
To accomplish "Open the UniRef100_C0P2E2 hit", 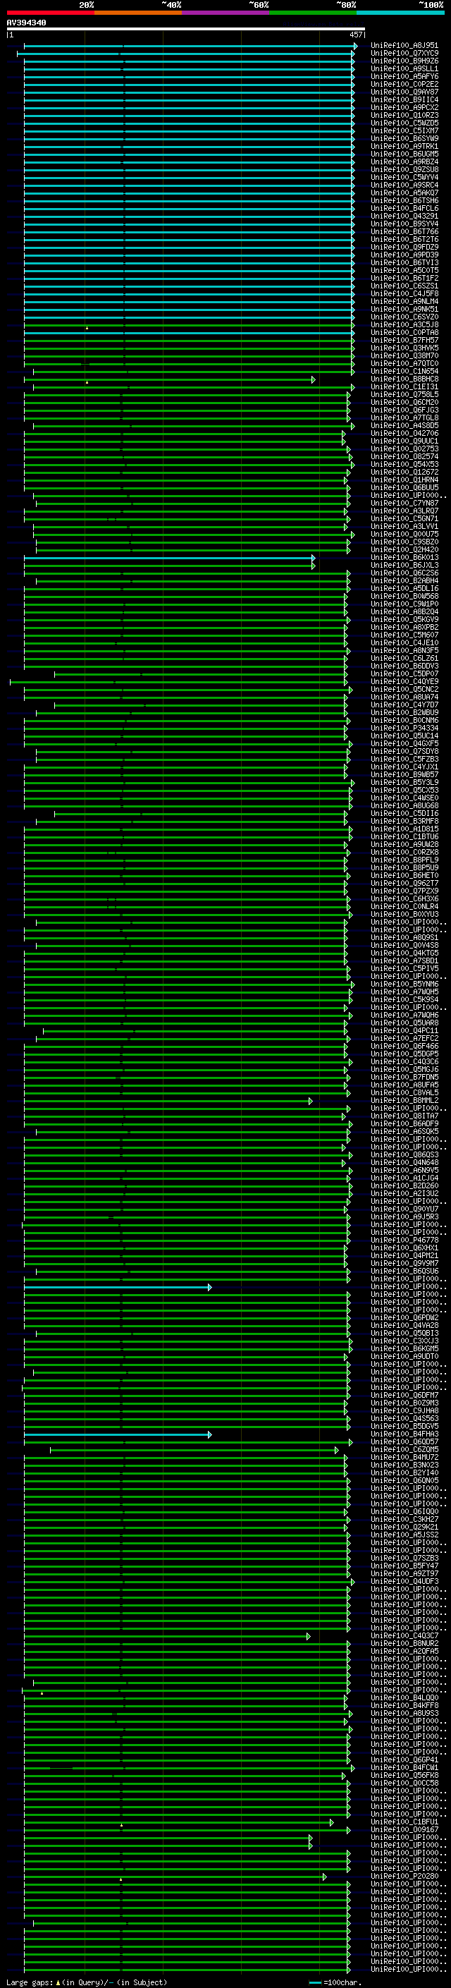I will pos(404,84).
